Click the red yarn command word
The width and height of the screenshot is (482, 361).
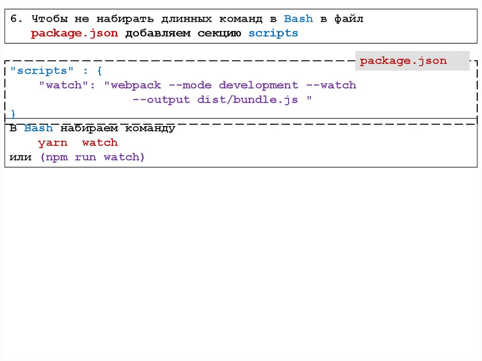tap(53, 143)
